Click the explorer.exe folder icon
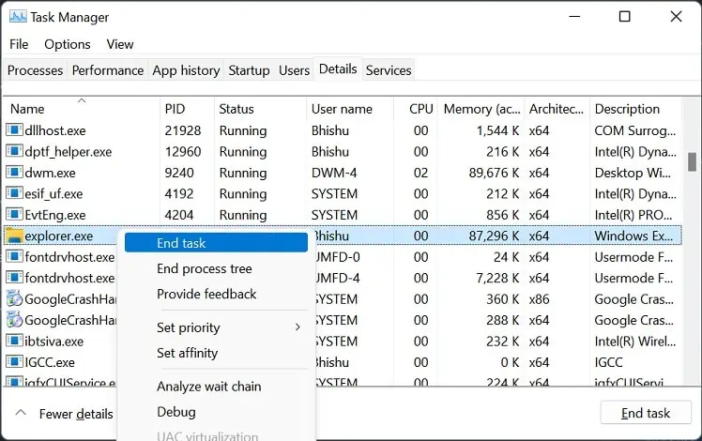This screenshot has height=441, width=702. click(14, 236)
